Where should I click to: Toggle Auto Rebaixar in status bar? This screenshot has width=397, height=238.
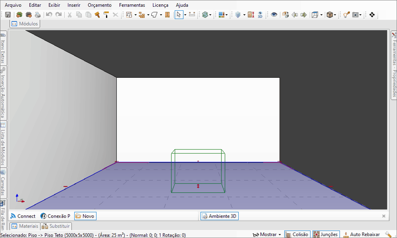tap(361, 234)
